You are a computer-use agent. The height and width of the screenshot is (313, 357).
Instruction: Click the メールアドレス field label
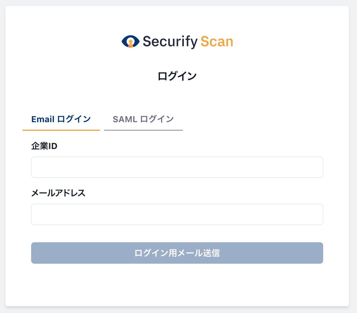click(x=58, y=193)
